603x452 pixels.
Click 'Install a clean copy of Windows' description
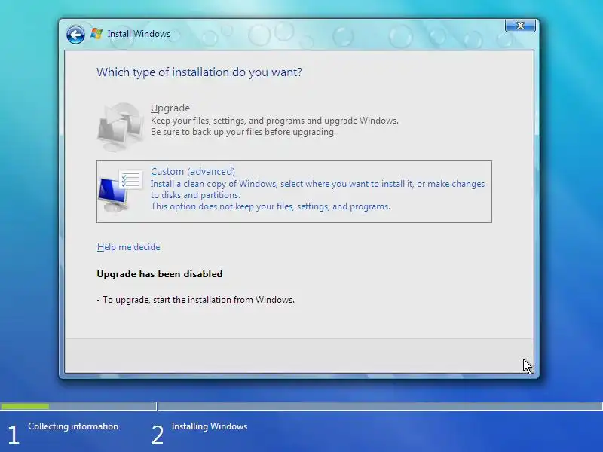(317, 189)
